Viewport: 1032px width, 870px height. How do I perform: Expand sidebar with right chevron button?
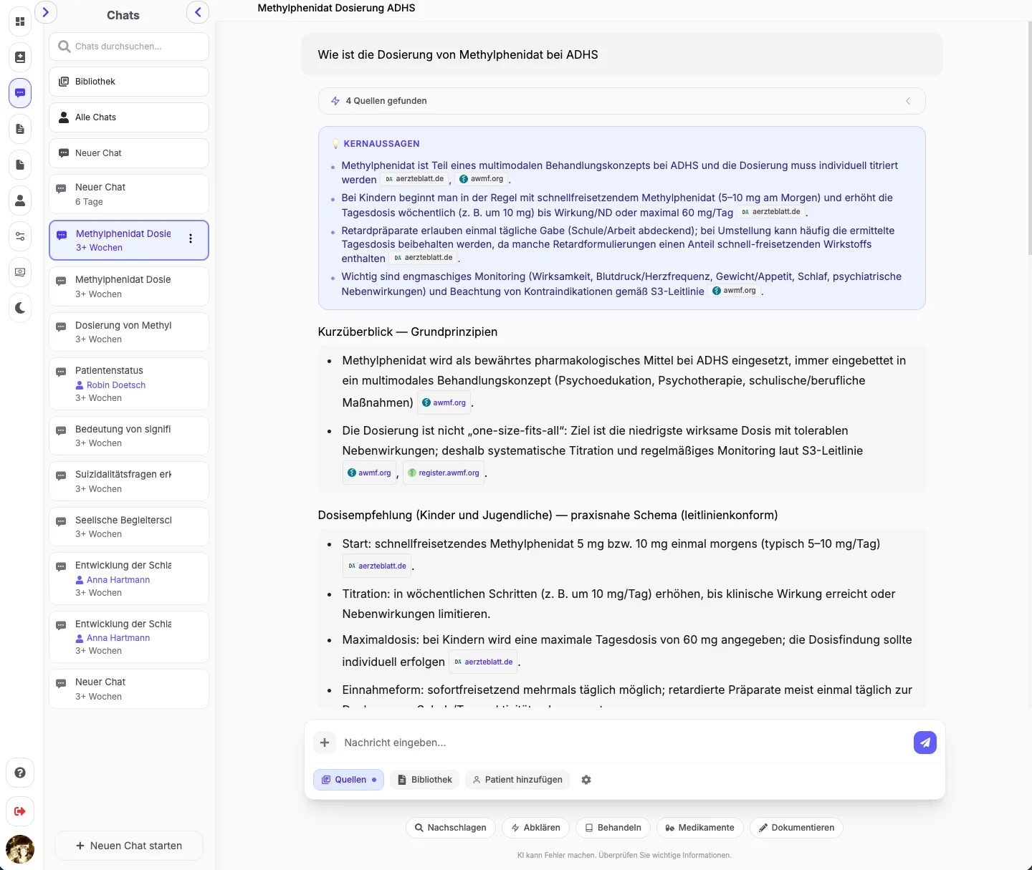pos(45,12)
